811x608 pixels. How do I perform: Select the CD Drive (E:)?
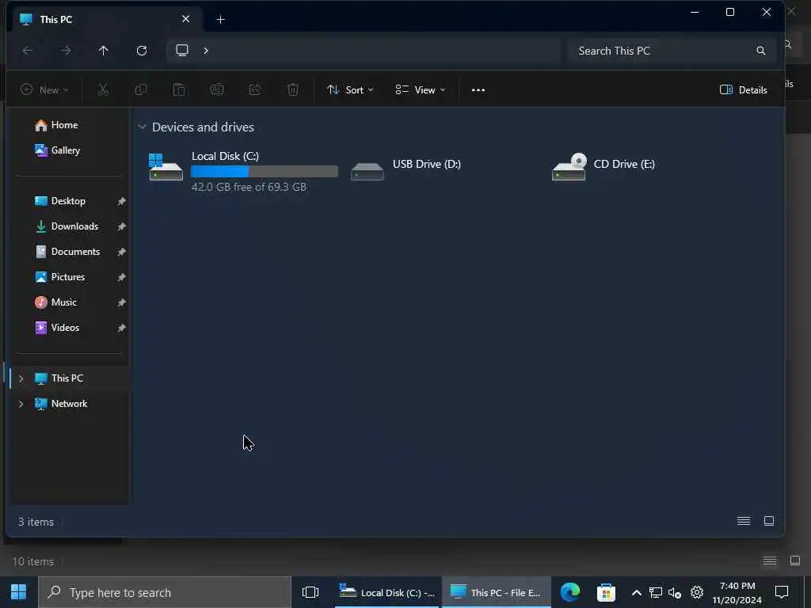pos(603,166)
